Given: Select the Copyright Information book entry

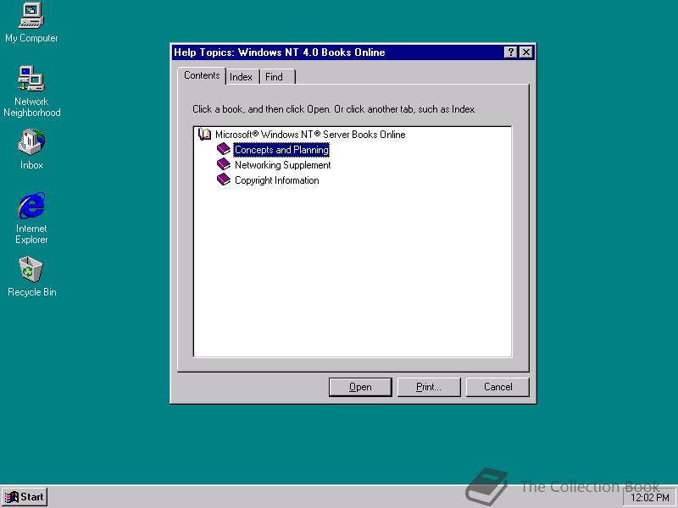Looking at the screenshot, I should click(277, 180).
